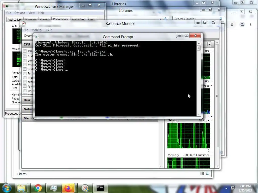Click the Command Prompt scrollbar thumb
258x193 pixels.
[x=199, y=48]
